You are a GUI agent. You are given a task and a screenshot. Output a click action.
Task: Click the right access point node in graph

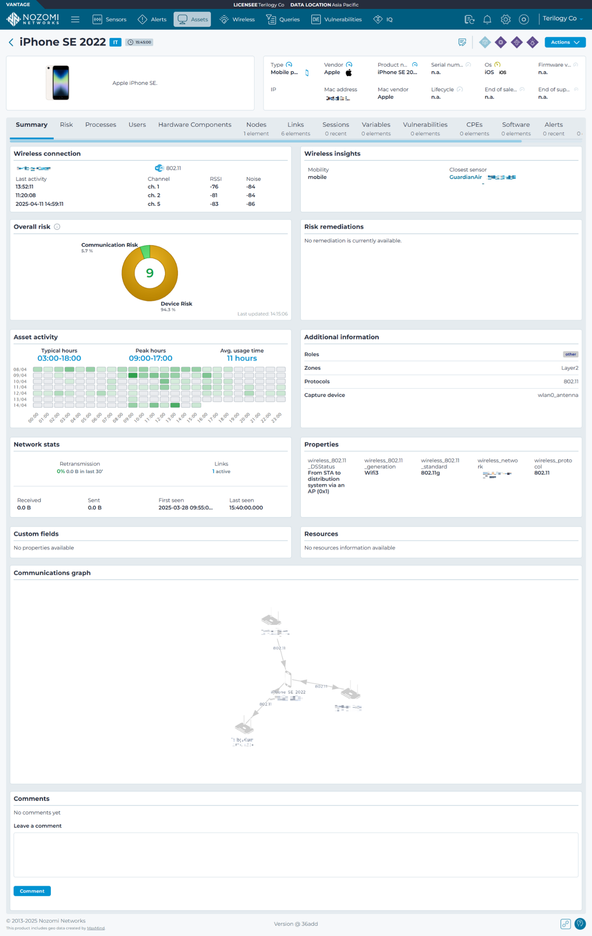351,693
